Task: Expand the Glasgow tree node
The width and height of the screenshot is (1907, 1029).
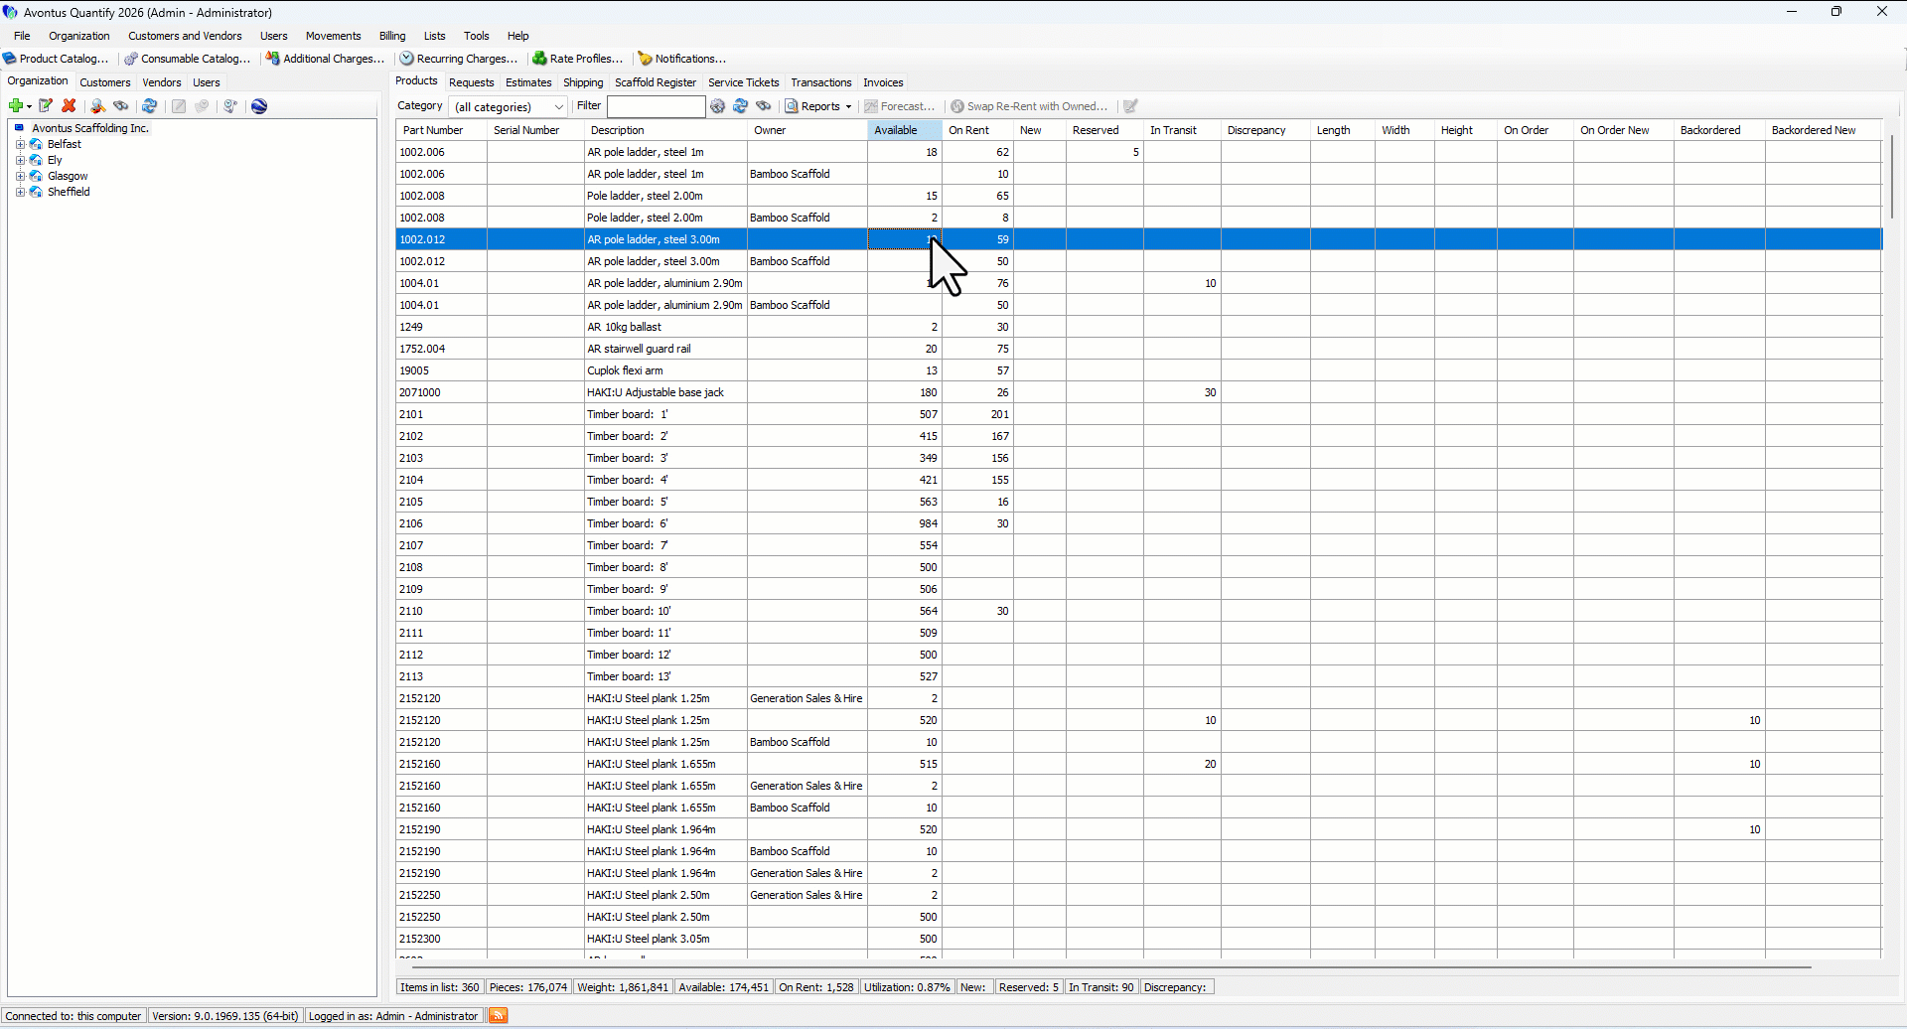Action: (20, 176)
